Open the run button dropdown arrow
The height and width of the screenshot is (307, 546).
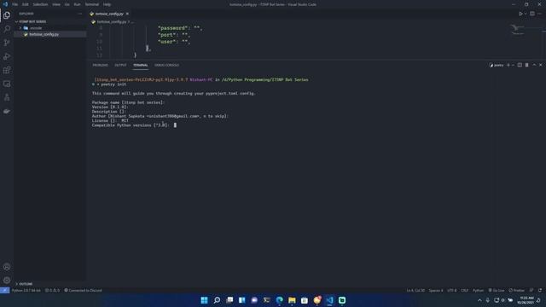[526, 14]
